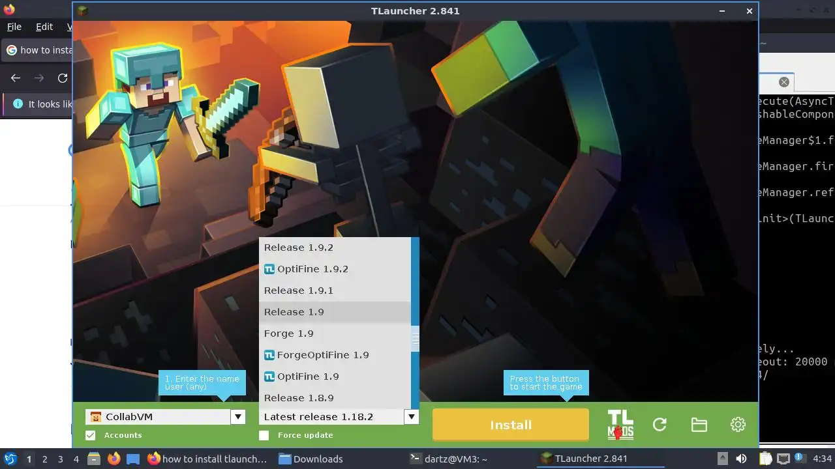This screenshot has width=835, height=469.
Task: Open the volume control in system tray
Action: pos(741,459)
